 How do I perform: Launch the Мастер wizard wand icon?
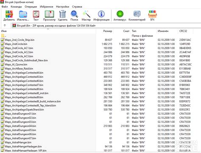(86, 14)
